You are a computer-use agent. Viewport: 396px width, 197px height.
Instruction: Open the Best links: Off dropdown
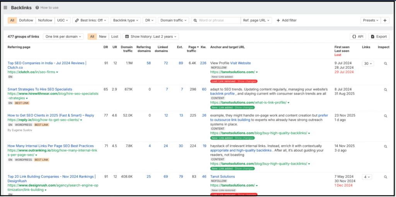(x=90, y=20)
